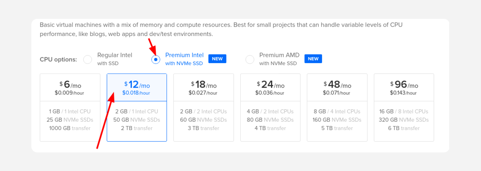Image resolution: width=481 pixels, height=171 pixels.
Task: Click the 50 GB NVMe SSDs spec line
Action: click(137, 120)
